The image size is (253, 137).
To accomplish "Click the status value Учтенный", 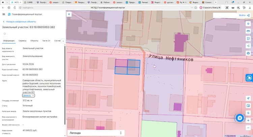I will pos(27,106).
